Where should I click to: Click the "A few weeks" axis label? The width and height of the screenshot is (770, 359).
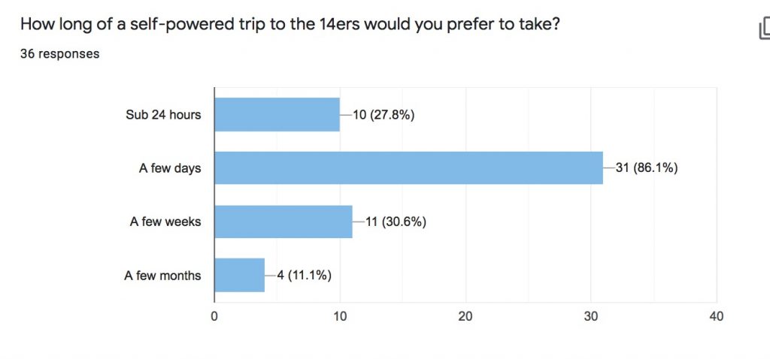coord(165,222)
